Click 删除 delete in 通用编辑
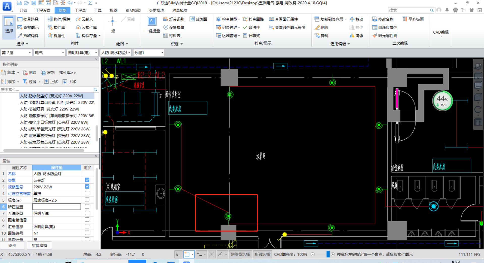Image resolution: width=484 pixels, height=263 pixels. [321, 27]
